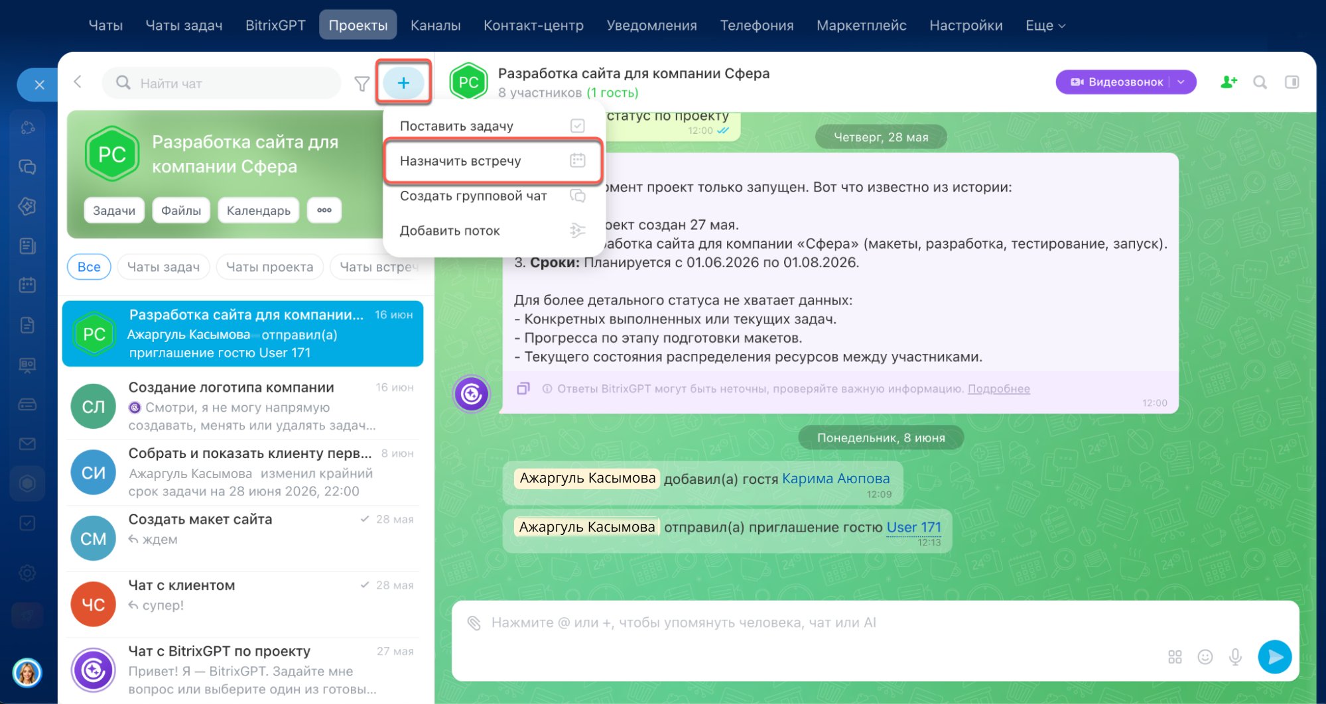Viewport: 1326px width, 704px height.
Task: Expand the video call options arrow
Action: click(1181, 82)
